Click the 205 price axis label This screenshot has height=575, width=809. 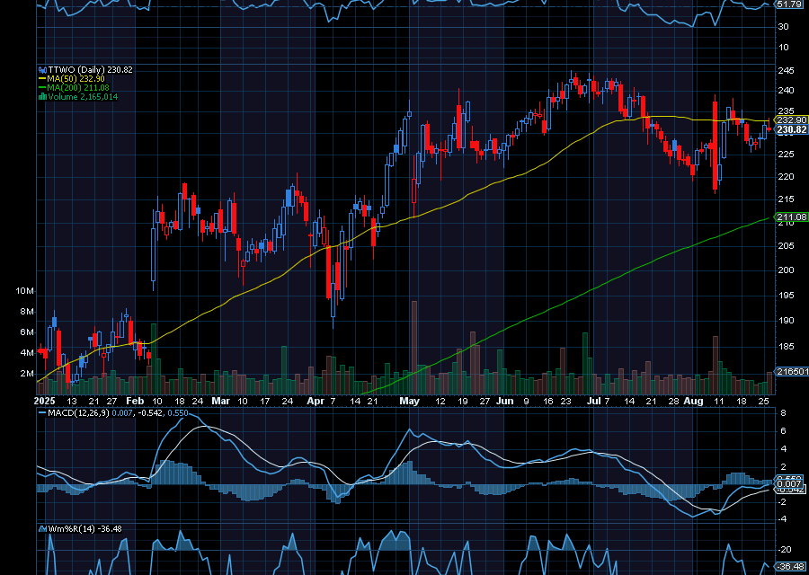(786, 246)
